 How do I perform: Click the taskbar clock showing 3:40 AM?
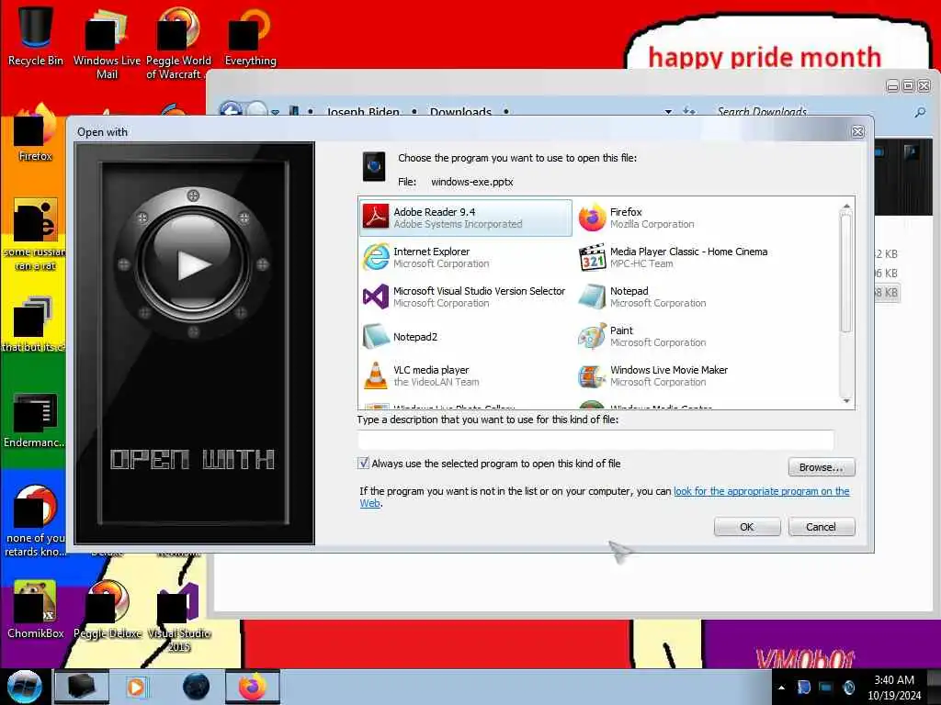pos(894,688)
